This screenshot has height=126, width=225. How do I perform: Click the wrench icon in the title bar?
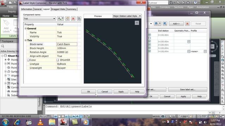tap(178, 2)
